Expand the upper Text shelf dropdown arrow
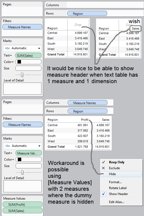Image resolution: width=144 pixels, height=216 pixels. pos(11,55)
